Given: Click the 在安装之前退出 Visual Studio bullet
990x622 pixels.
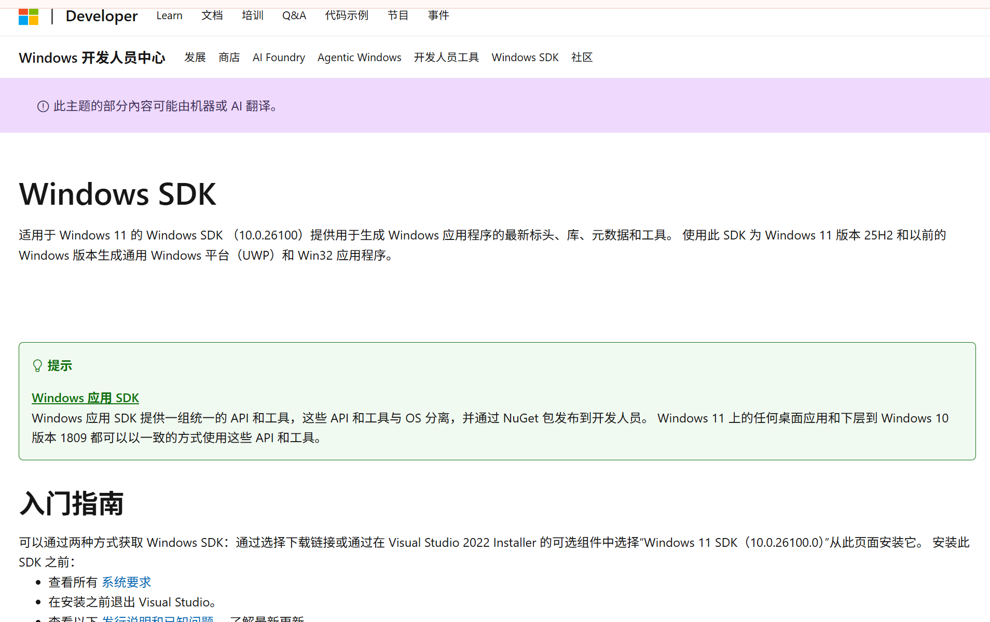Looking at the screenshot, I should coord(132,602).
